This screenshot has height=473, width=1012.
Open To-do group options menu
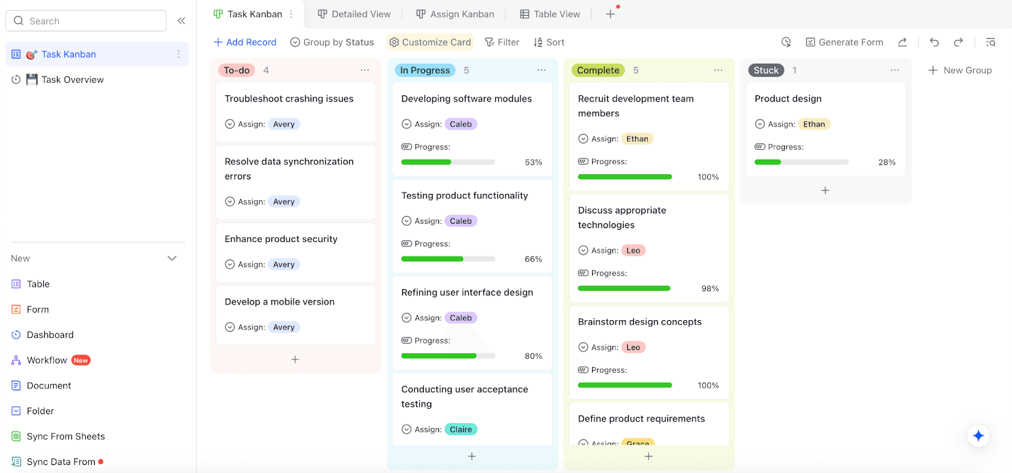click(x=365, y=70)
